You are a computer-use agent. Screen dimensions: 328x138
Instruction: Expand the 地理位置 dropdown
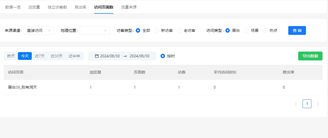point(95,30)
